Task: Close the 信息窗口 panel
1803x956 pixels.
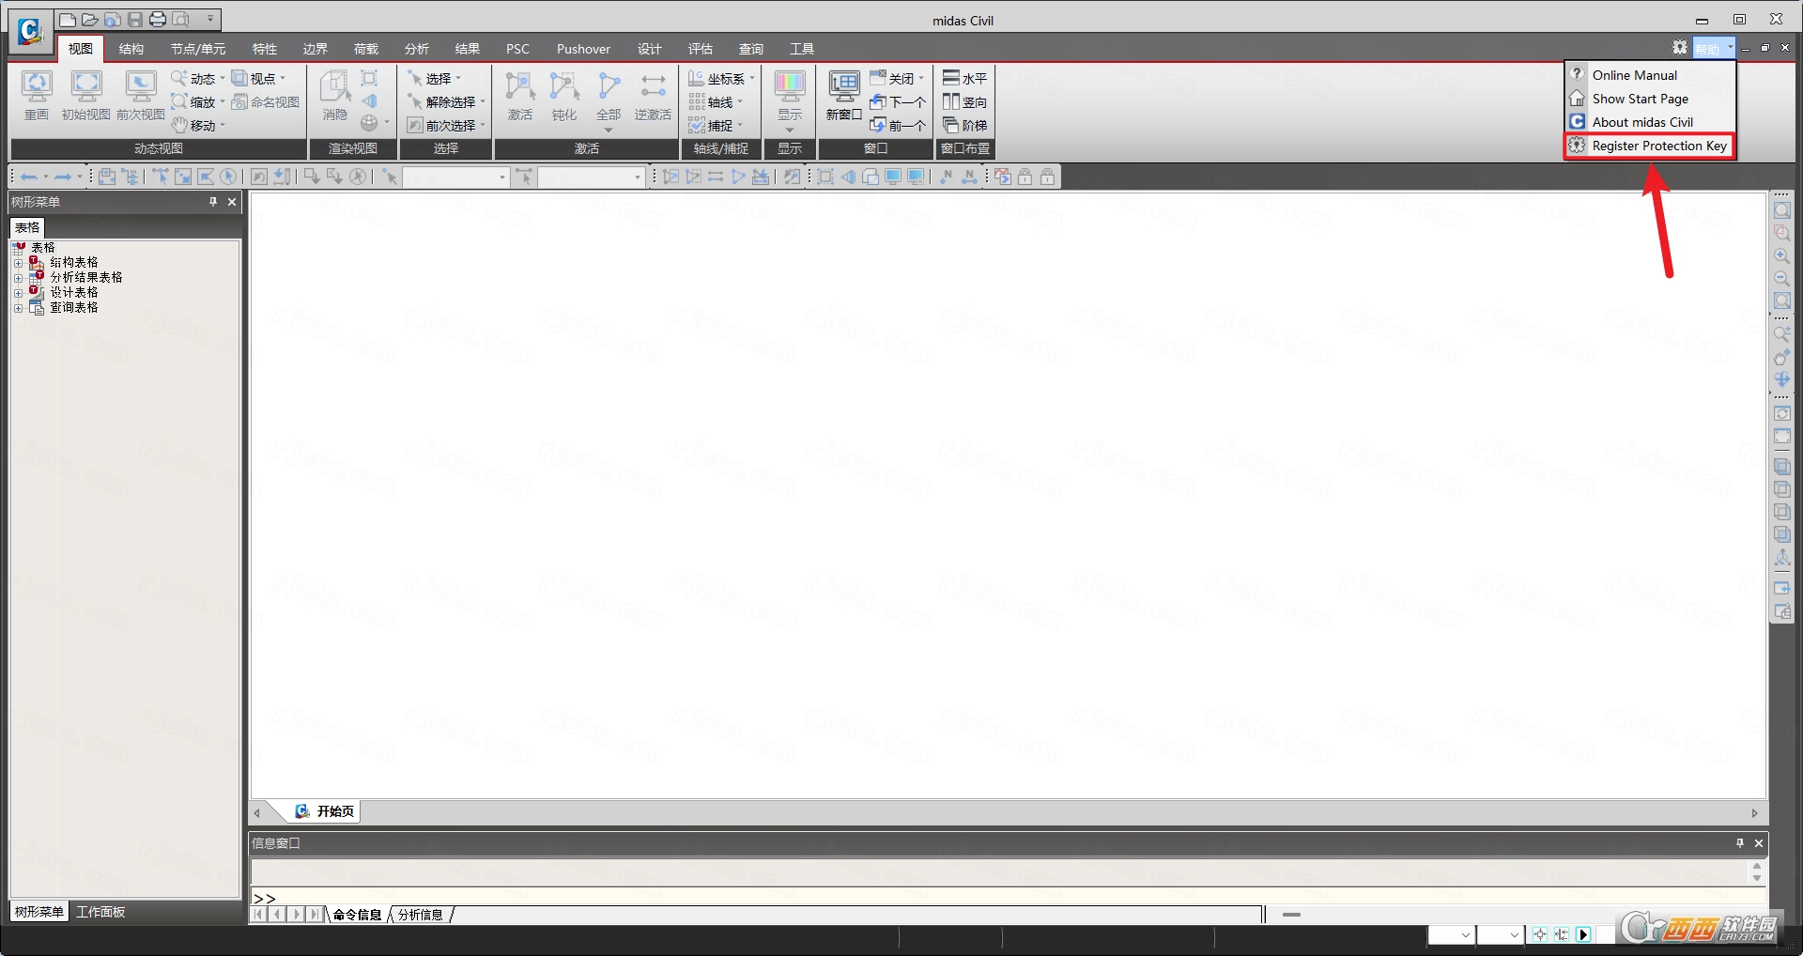Action: [x=1759, y=843]
